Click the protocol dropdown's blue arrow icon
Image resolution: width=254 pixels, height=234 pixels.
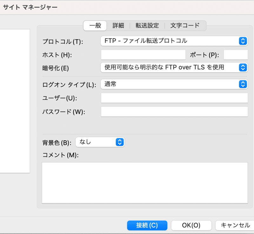click(x=243, y=41)
